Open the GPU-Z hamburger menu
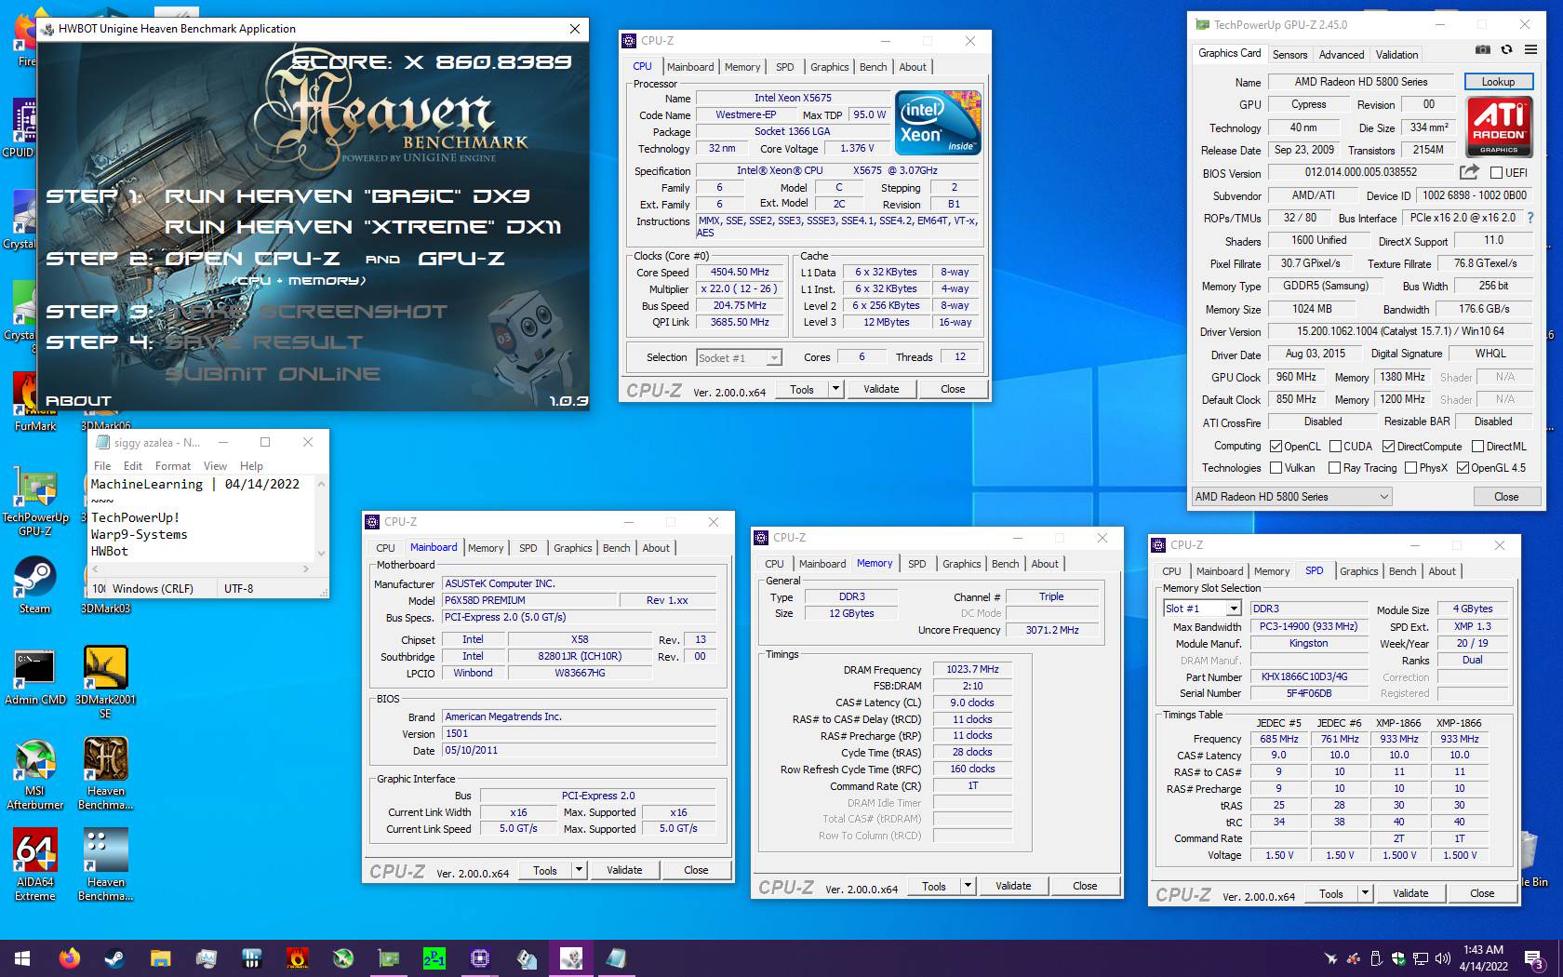The image size is (1563, 977). point(1530,50)
